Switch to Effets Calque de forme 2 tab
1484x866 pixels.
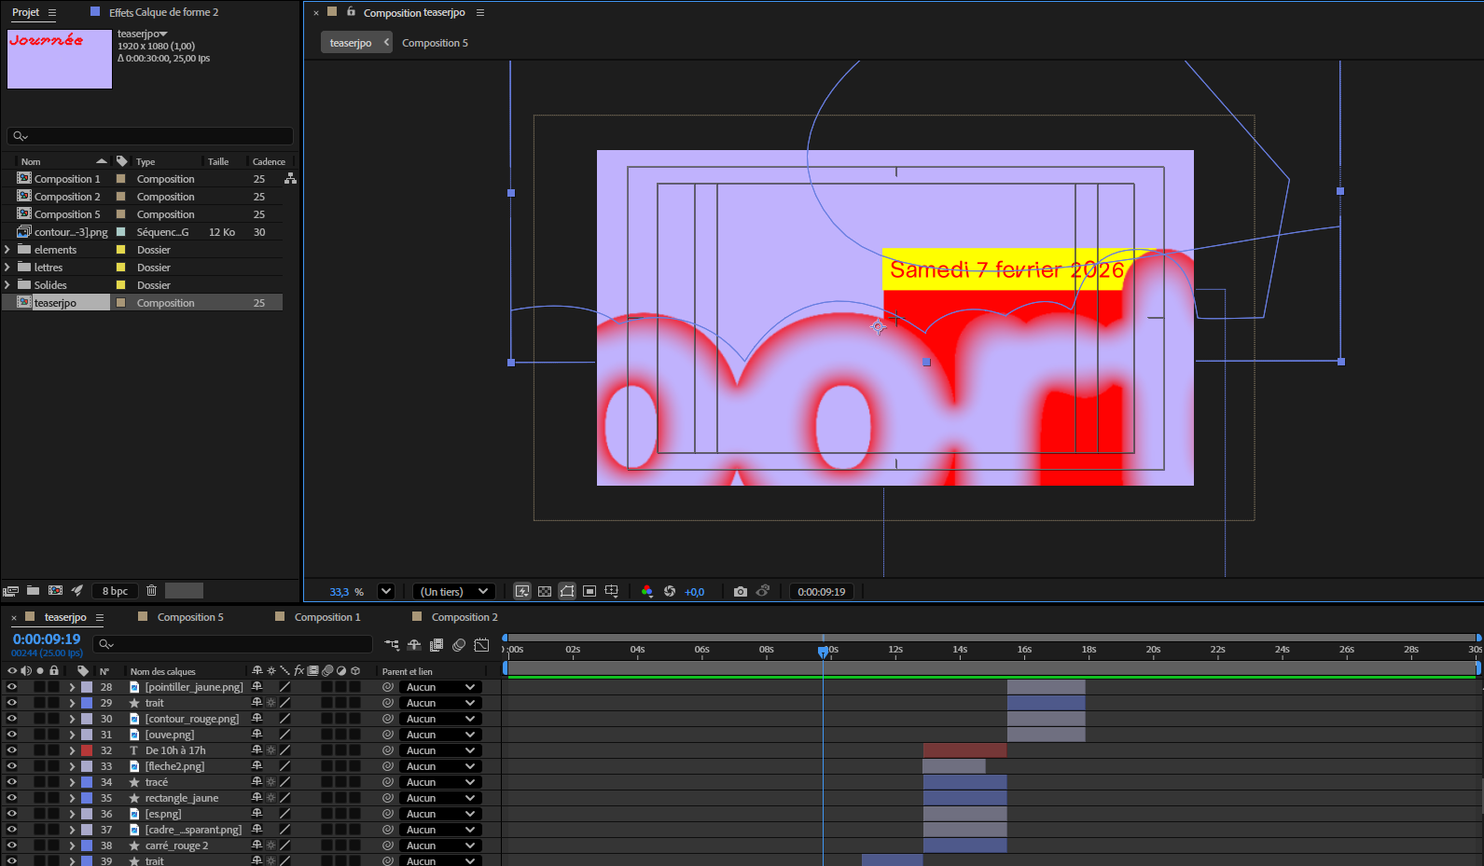click(x=163, y=12)
